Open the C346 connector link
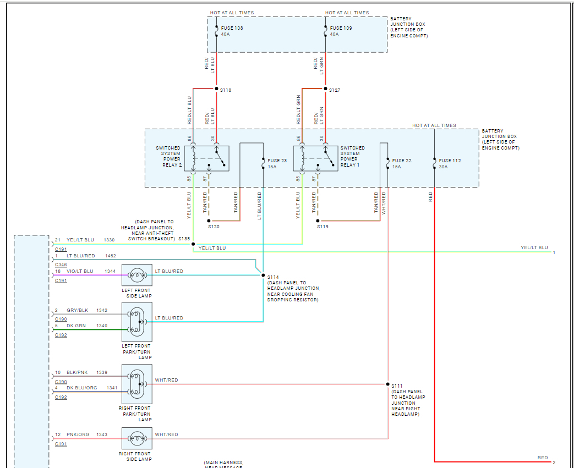574x468 pixels. (x=61, y=265)
